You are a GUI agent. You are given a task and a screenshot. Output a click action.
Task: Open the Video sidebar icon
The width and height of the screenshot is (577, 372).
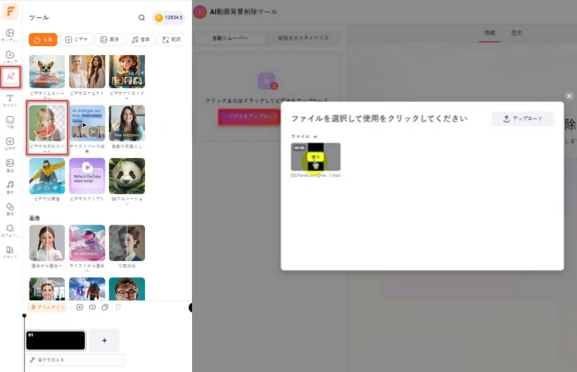click(10, 144)
